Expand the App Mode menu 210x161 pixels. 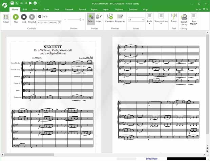(x=193, y=19)
